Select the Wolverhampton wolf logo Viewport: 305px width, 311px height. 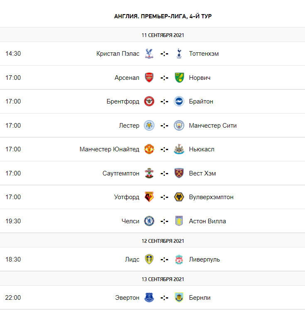[x=179, y=197]
